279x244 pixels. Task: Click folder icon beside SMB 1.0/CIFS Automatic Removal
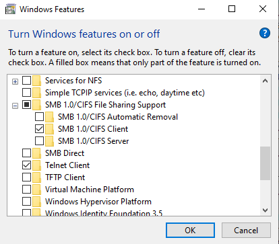click(49, 117)
